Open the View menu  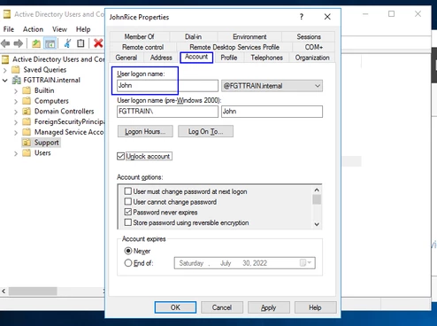[x=59, y=29]
